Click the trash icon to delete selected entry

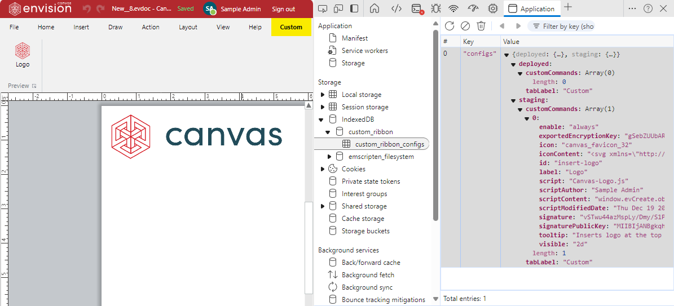coord(481,26)
